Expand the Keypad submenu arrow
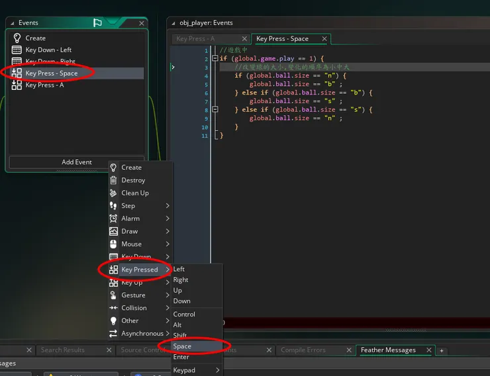Screen dimensions: 490x376 [217, 370]
